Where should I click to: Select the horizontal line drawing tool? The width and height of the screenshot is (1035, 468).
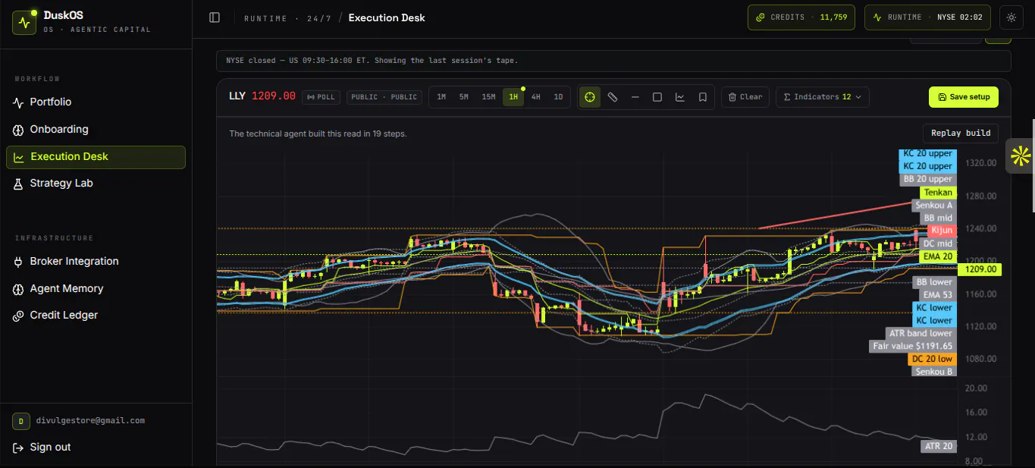pos(635,97)
